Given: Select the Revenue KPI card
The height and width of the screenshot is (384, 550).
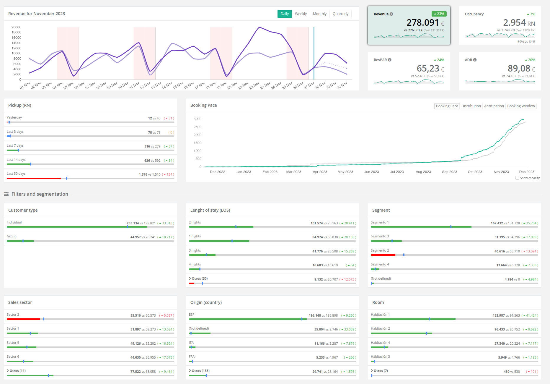Looking at the screenshot, I should pos(409,25).
